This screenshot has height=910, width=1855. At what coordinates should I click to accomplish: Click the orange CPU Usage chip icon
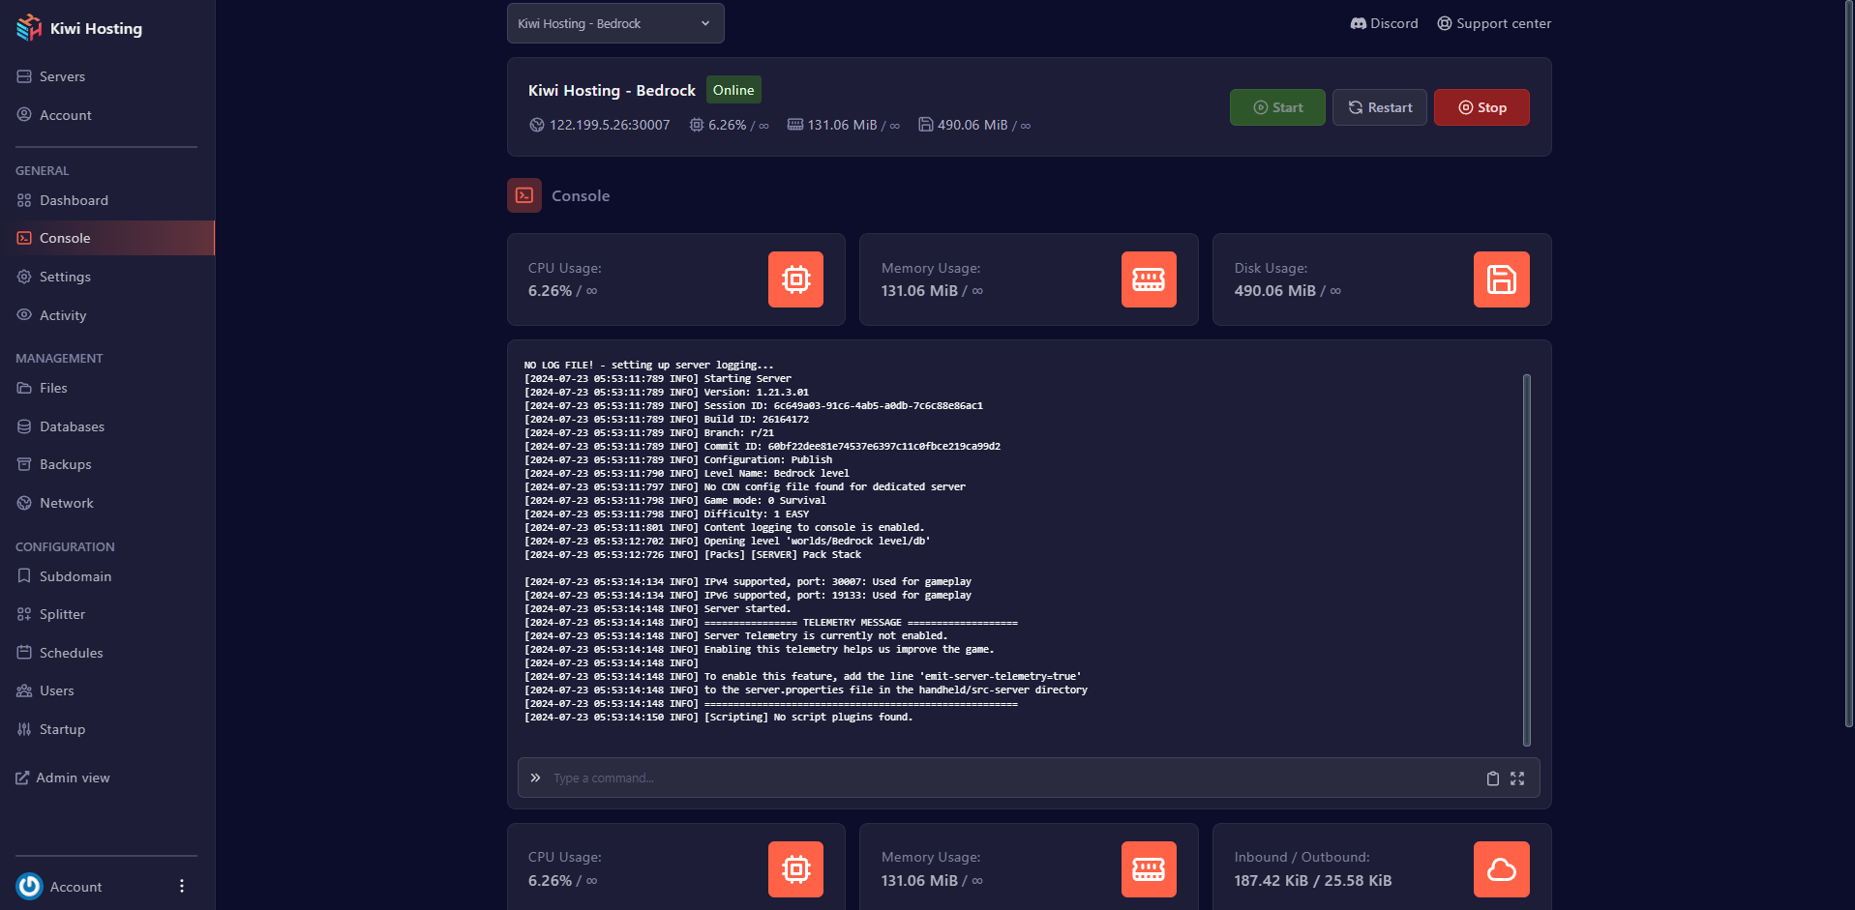tap(795, 279)
